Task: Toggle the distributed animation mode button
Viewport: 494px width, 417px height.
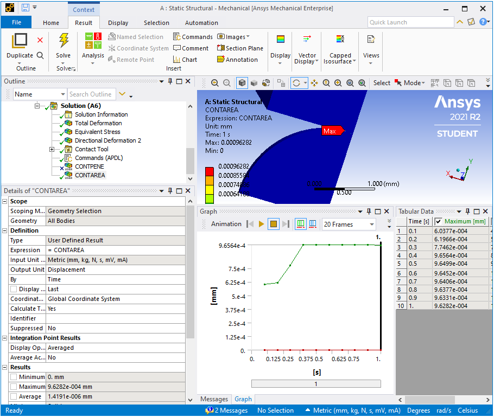Action: pyautogui.click(x=301, y=224)
